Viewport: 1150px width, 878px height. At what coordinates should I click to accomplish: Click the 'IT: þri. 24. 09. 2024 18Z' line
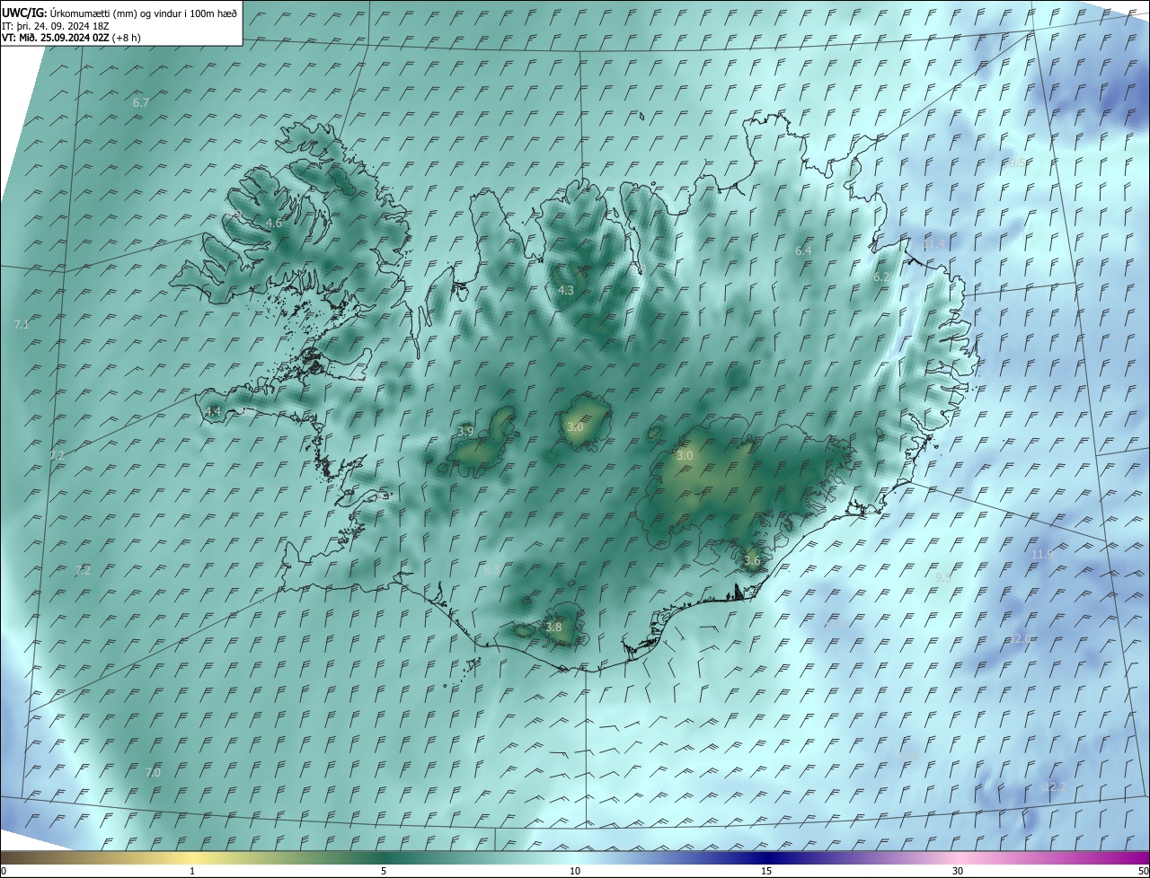55,25
